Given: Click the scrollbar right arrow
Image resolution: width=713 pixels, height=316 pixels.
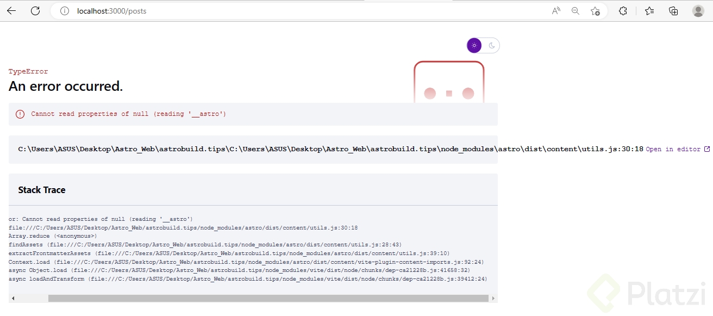Looking at the screenshot, I should coord(493,298).
